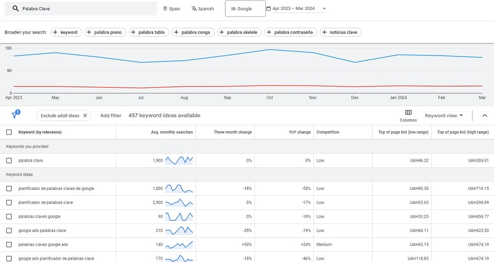Viewport: 494px width, 262px height.
Task: Open the filter funnel icon
Action: [15, 115]
